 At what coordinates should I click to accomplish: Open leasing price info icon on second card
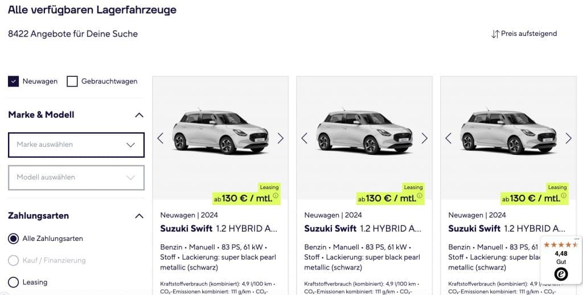point(420,196)
